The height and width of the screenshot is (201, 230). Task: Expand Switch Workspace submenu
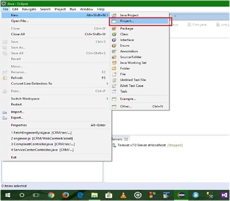coord(56,98)
